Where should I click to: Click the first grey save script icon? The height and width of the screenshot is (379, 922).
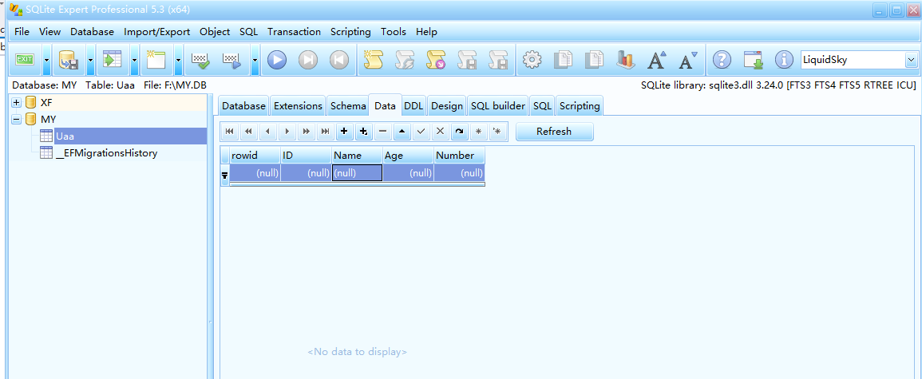(x=467, y=59)
